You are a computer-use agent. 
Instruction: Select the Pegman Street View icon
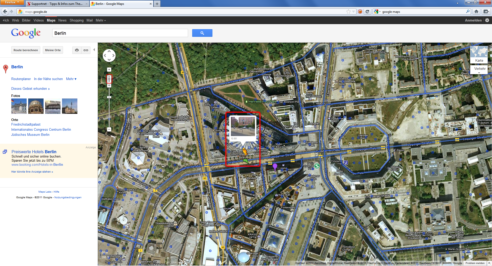tap(109, 79)
